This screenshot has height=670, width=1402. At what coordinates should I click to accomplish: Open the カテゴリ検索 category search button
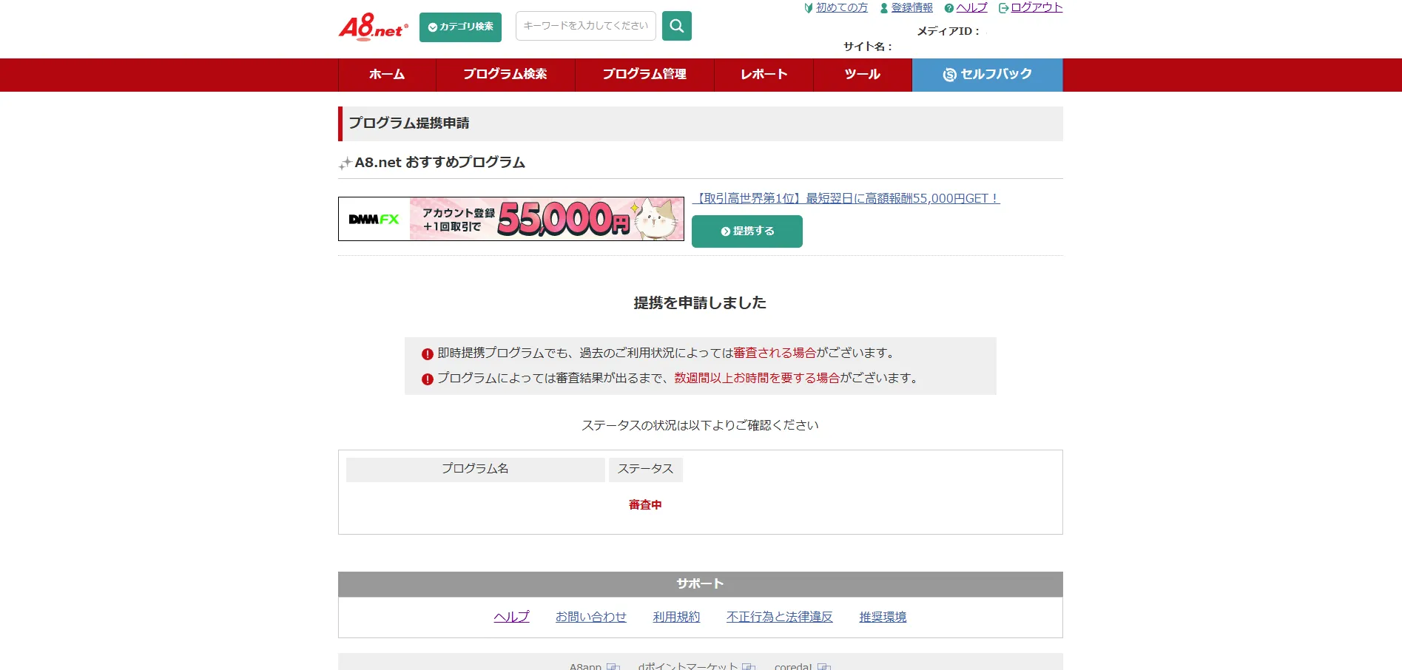[460, 27]
